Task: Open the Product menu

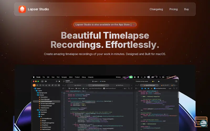Action: 77,77
